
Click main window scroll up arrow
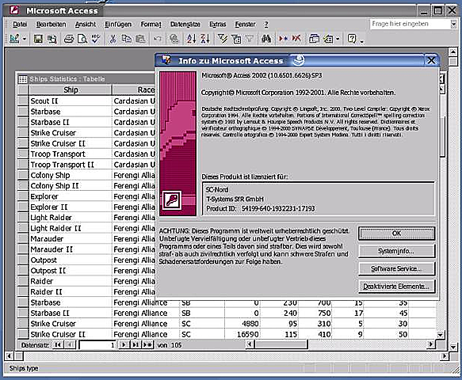[453, 52]
